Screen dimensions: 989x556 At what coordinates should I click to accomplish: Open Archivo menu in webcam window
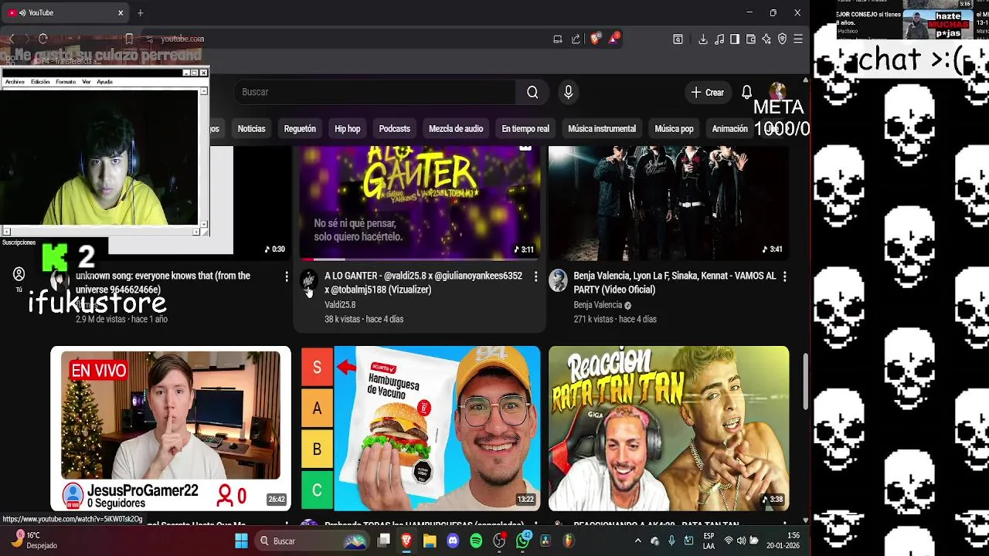click(15, 82)
